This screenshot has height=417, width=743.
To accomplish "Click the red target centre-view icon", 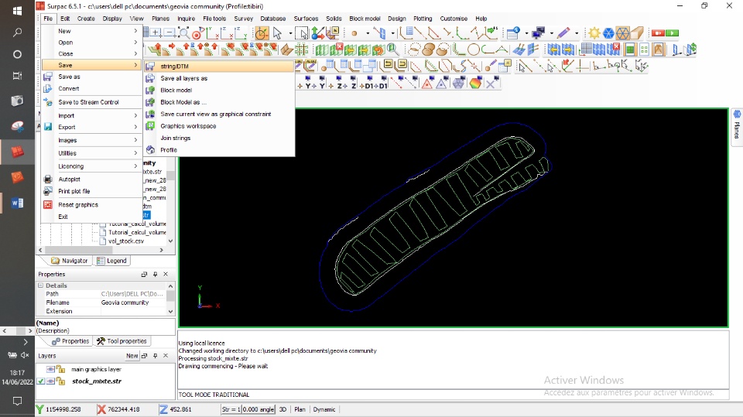I will point(197,32).
